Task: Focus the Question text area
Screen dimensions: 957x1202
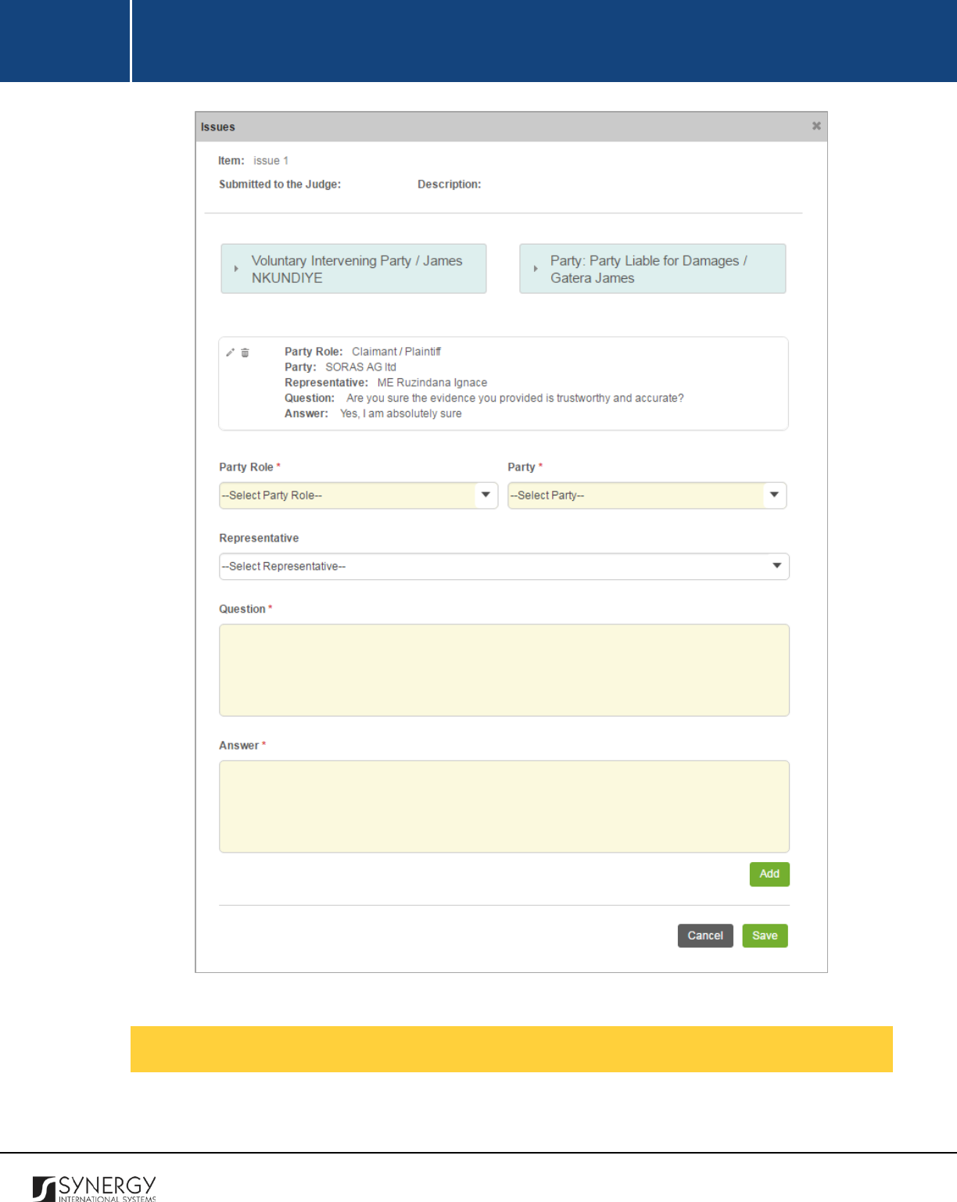Action: pos(504,670)
